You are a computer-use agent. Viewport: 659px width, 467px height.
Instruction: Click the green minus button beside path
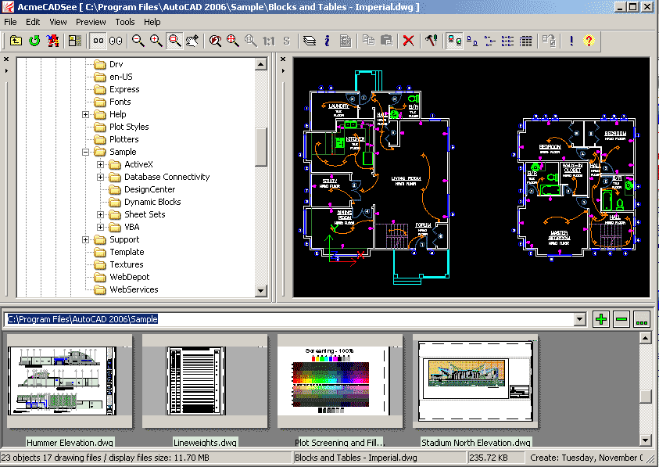[x=621, y=319]
